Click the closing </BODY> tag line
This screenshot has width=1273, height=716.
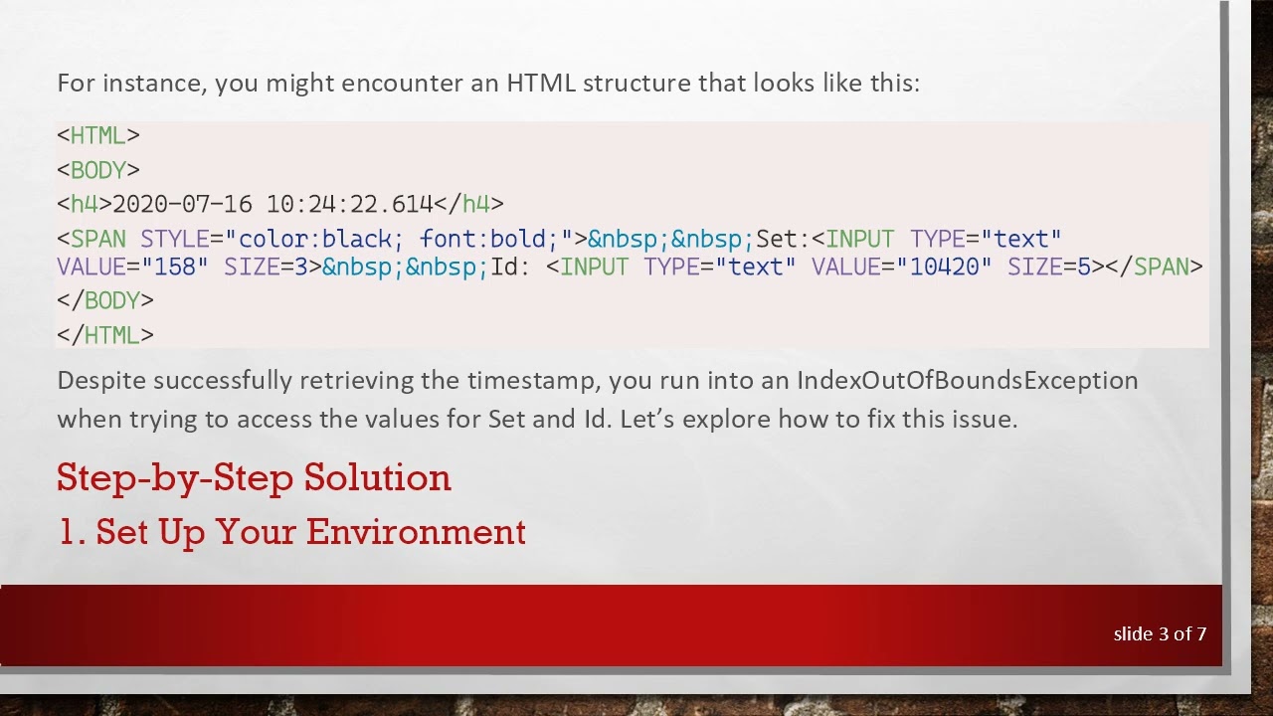click(x=105, y=300)
